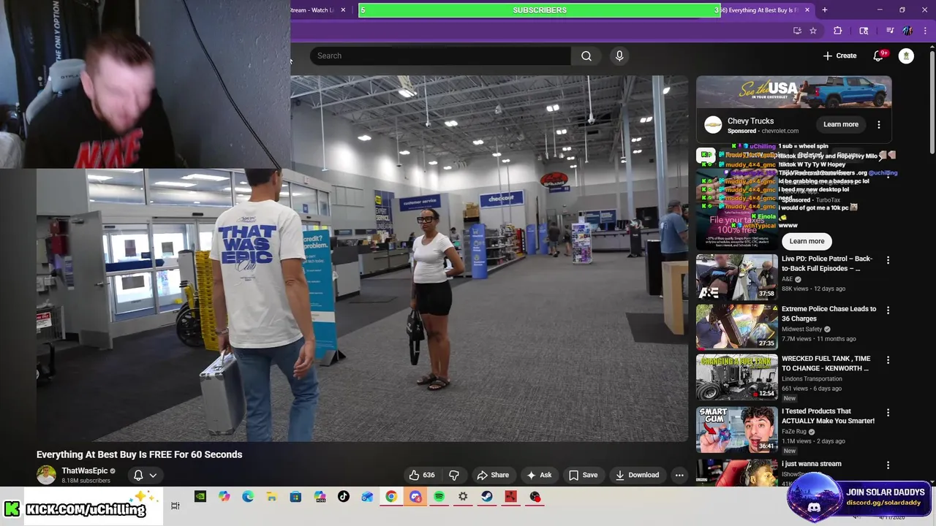The image size is (936, 526).
Task: Click Learn more on Chevy Trucks ad
Action: pos(841,124)
